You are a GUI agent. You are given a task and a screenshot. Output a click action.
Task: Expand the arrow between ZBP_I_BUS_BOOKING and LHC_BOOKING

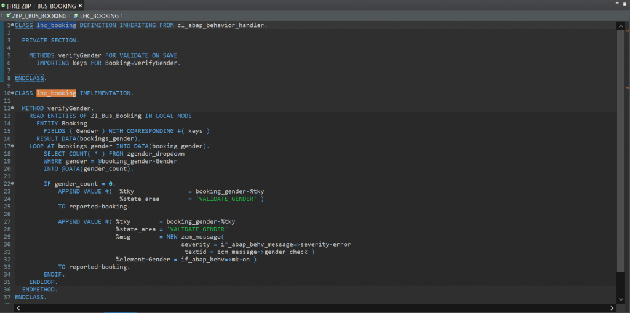pyautogui.click(x=70, y=15)
